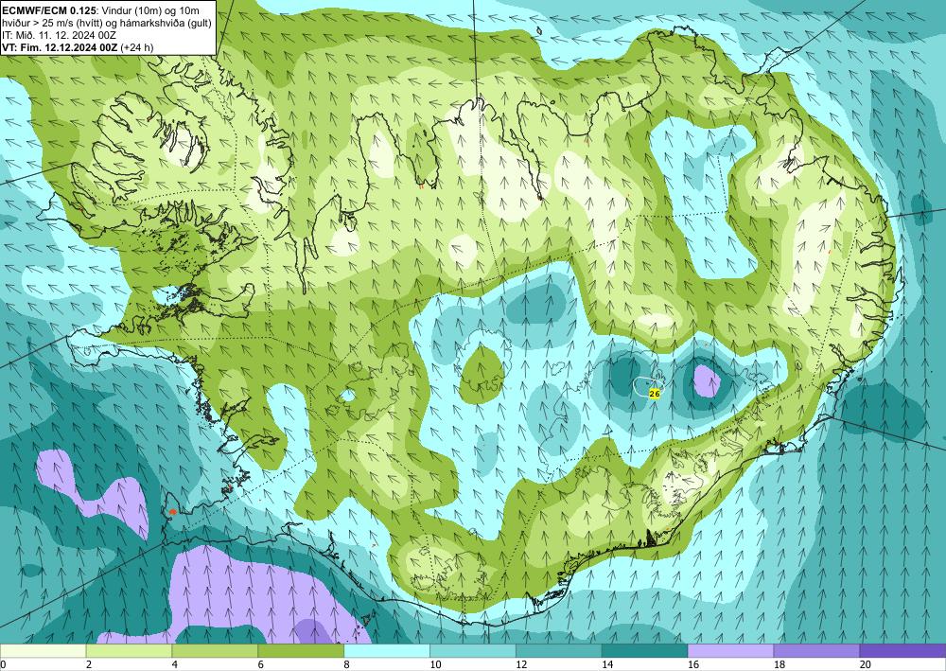This screenshot has height=671, width=946.
Task: Pick the cyan 10–12 legend swatch
Action: (x=473, y=651)
